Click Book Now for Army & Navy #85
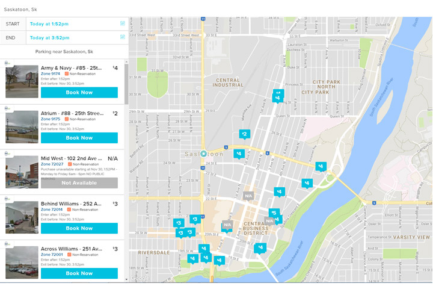Image resolution: width=433 pixels, height=289 pixels. pyautogui.click(x=79, y=93)
